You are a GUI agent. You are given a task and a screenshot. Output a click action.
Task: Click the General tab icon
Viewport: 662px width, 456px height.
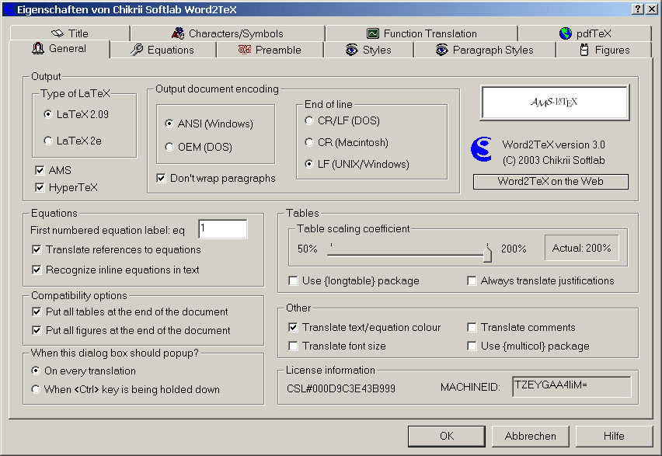coord(38,49)
